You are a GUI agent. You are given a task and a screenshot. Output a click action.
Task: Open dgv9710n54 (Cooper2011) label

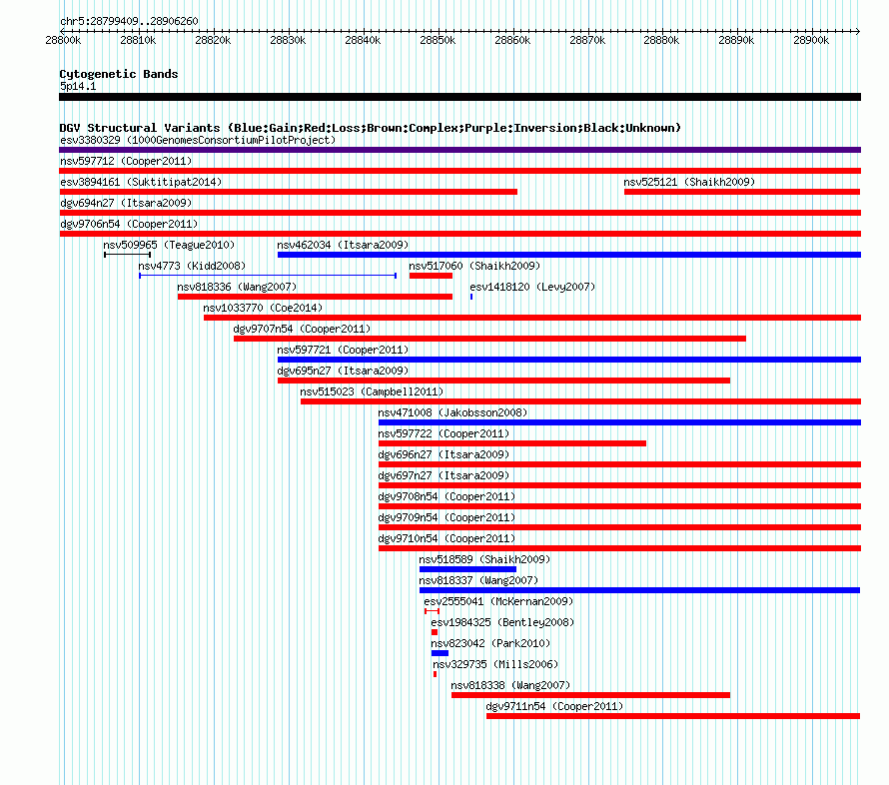446,538
